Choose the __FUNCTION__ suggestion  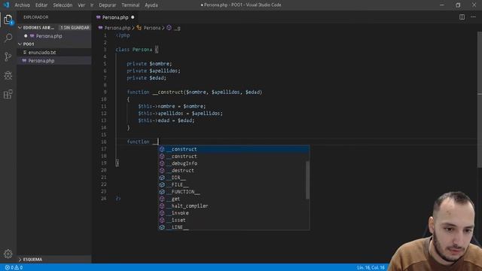[x=233, y=192]
